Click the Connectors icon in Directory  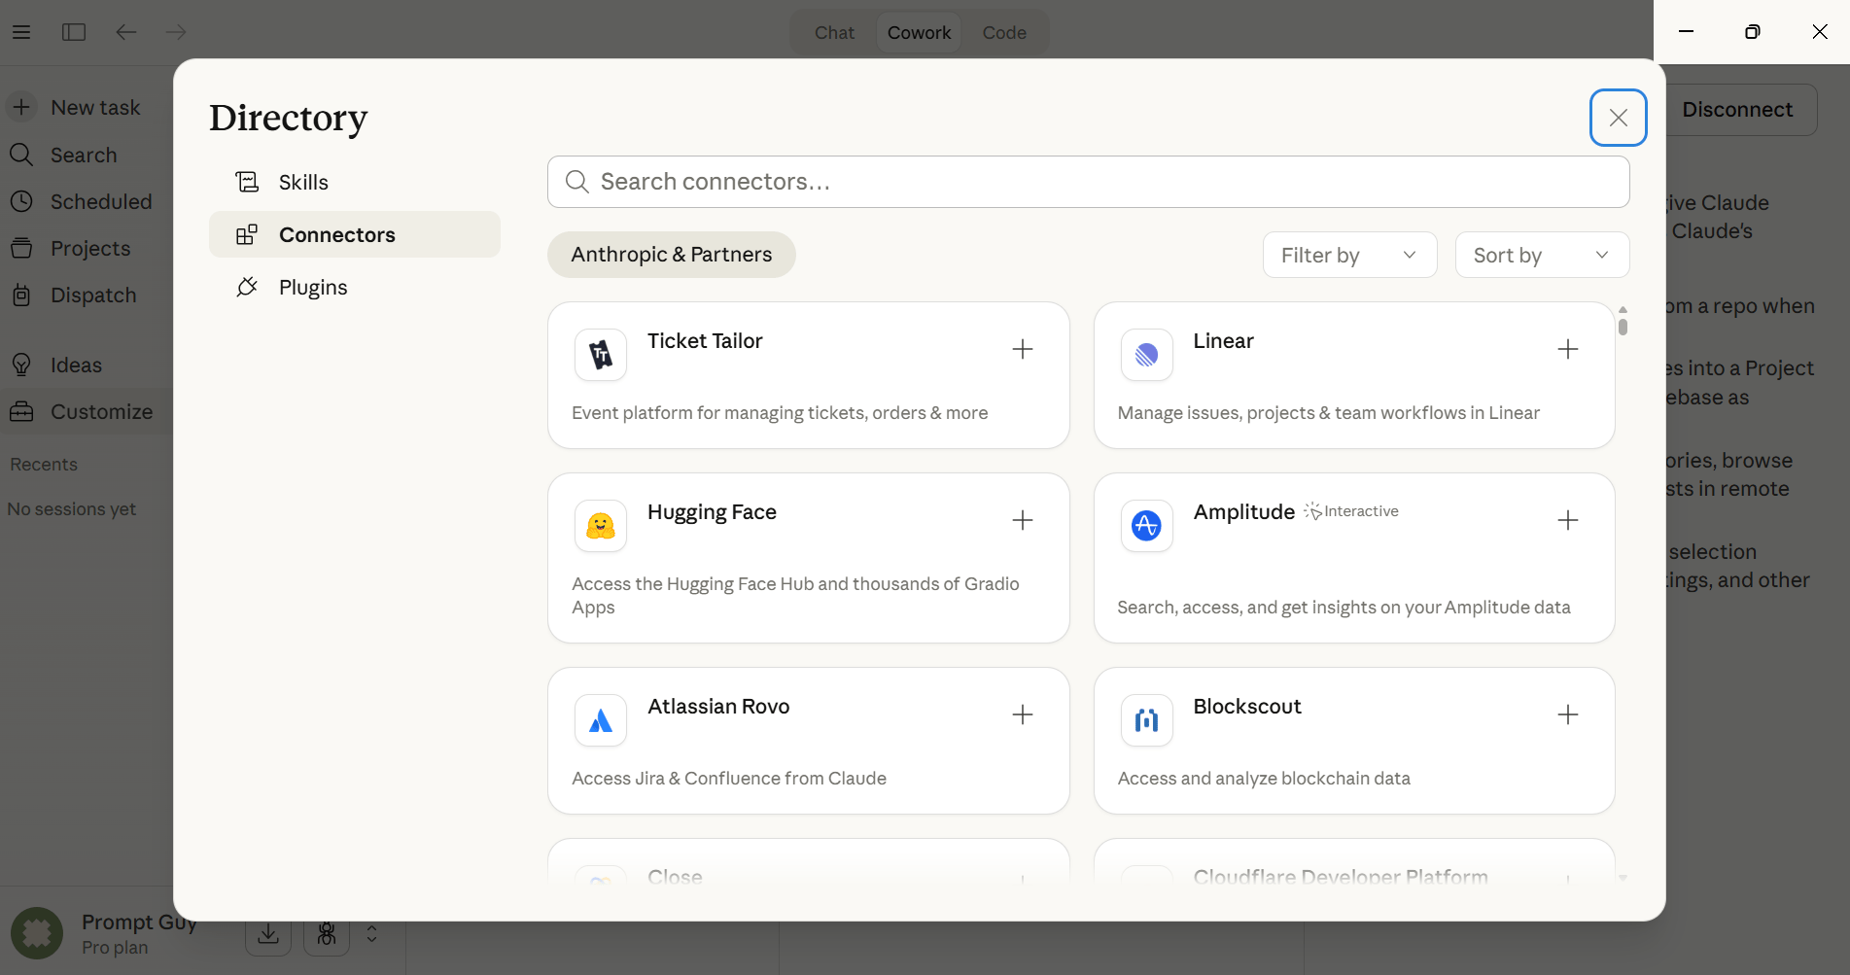(247, 234)
